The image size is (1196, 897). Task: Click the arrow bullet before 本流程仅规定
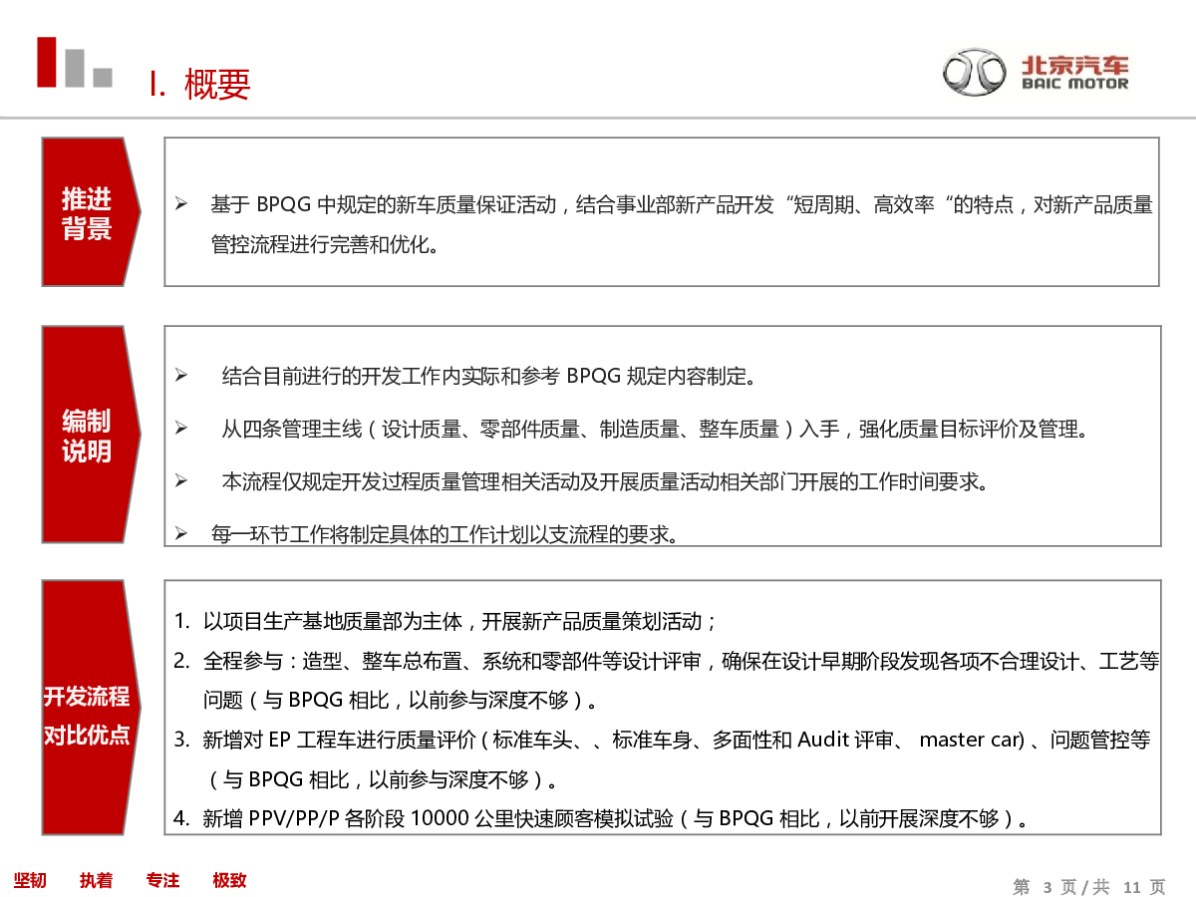[x=181, y=481]
